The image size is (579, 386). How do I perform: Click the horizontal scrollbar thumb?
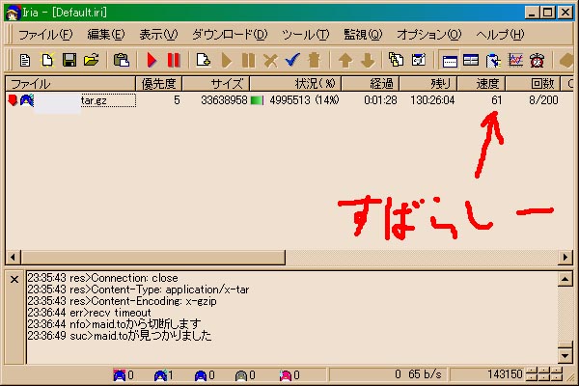pos(152,257)
